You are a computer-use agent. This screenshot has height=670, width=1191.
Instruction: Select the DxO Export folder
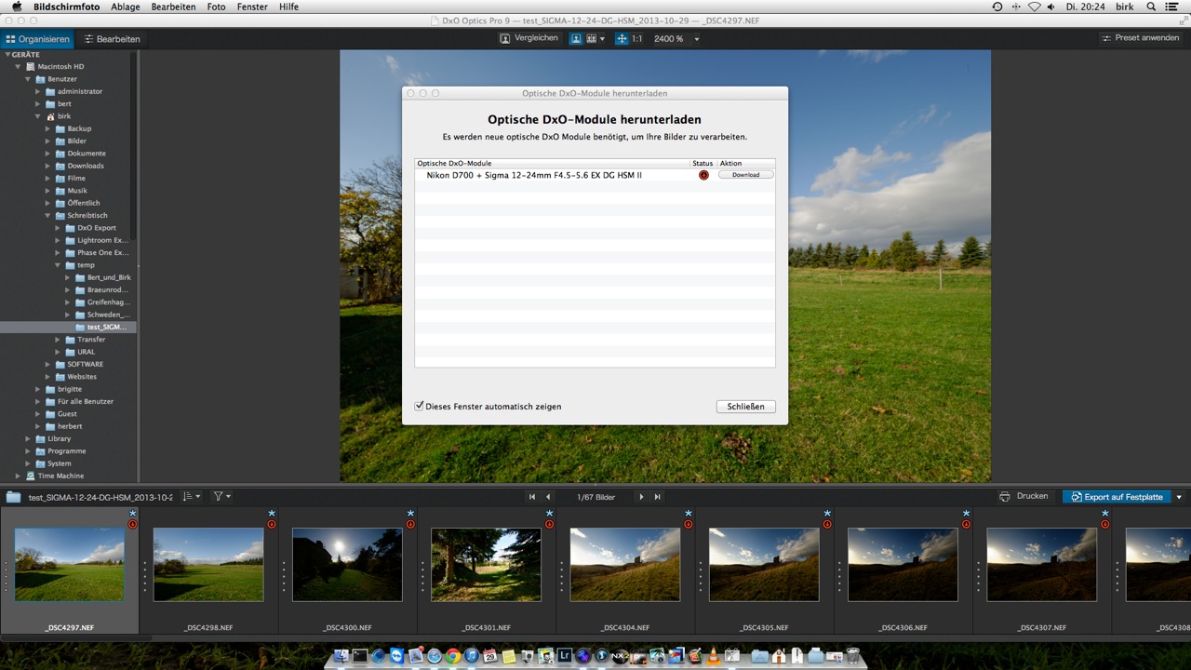pos(97,228)
